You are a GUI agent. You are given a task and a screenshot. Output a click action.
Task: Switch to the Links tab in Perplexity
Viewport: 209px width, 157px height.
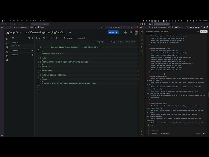[157, 31]
